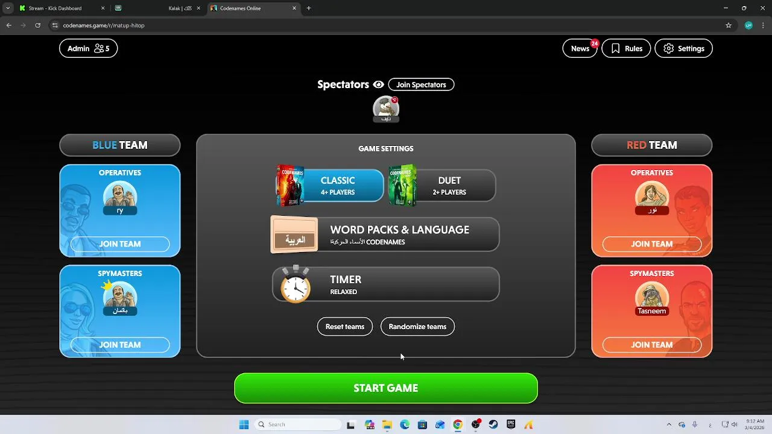Open Outlook from taskbar
Viewport: 772px width, 434px height.
440,424
